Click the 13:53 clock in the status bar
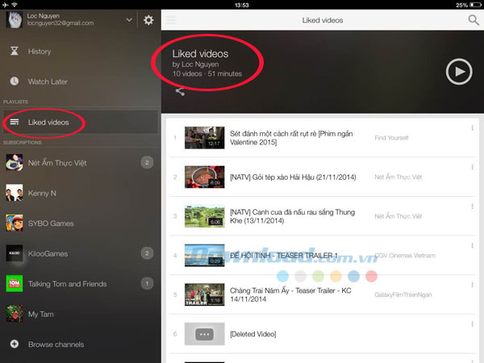Viewport: 484px width, 363px height. 242,5
